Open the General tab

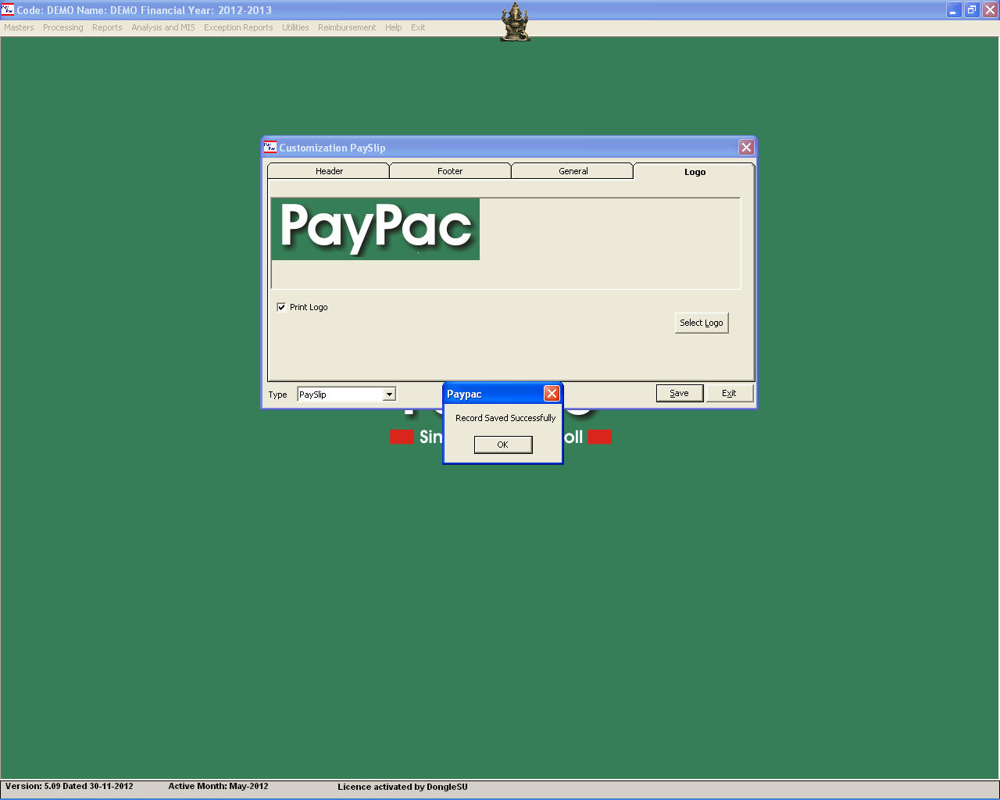click(x=573, y=171)
